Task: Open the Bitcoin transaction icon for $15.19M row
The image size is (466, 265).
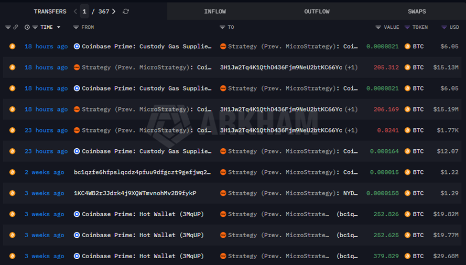Action: pyautogui.click(x=13, y=109)
